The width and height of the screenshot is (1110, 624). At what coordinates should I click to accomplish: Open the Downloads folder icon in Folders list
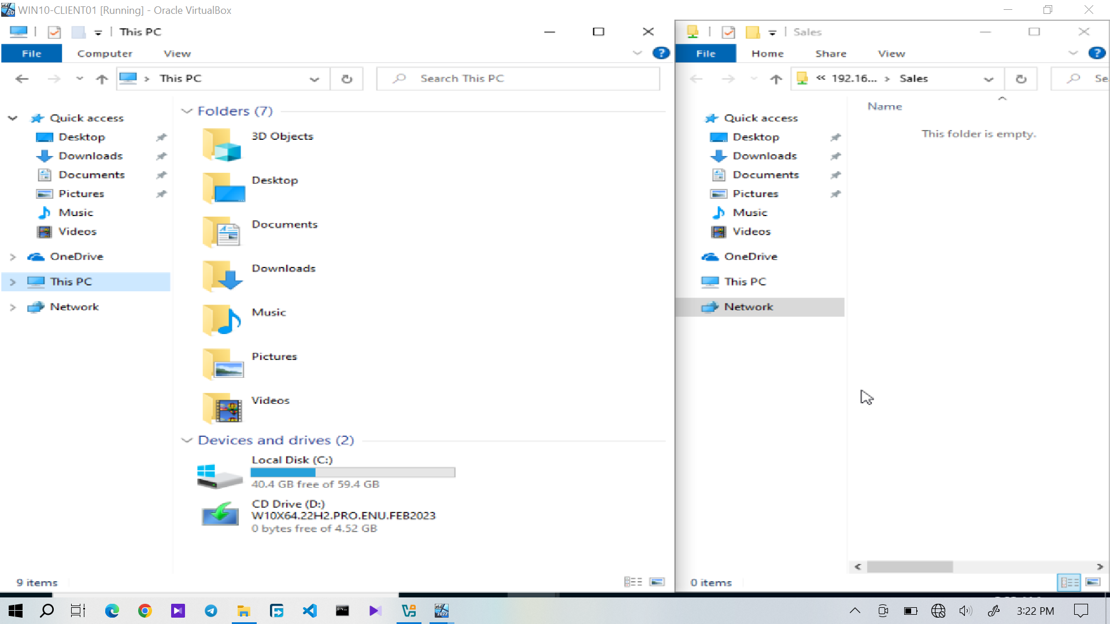(222, 276)
